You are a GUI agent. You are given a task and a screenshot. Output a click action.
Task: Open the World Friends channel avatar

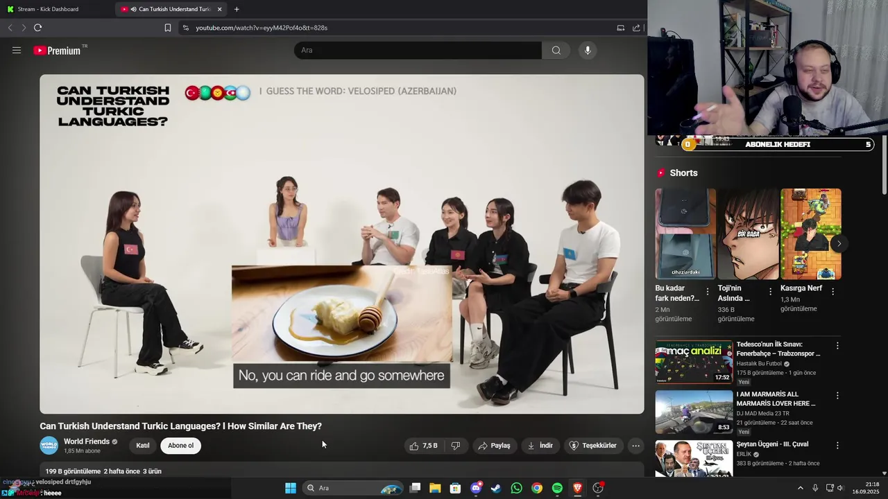pos(49,446)
